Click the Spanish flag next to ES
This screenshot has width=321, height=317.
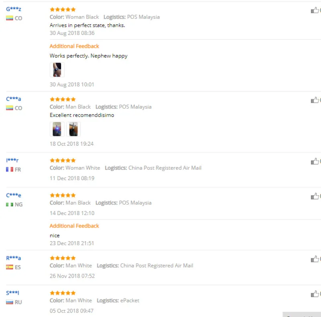point(10,267)
